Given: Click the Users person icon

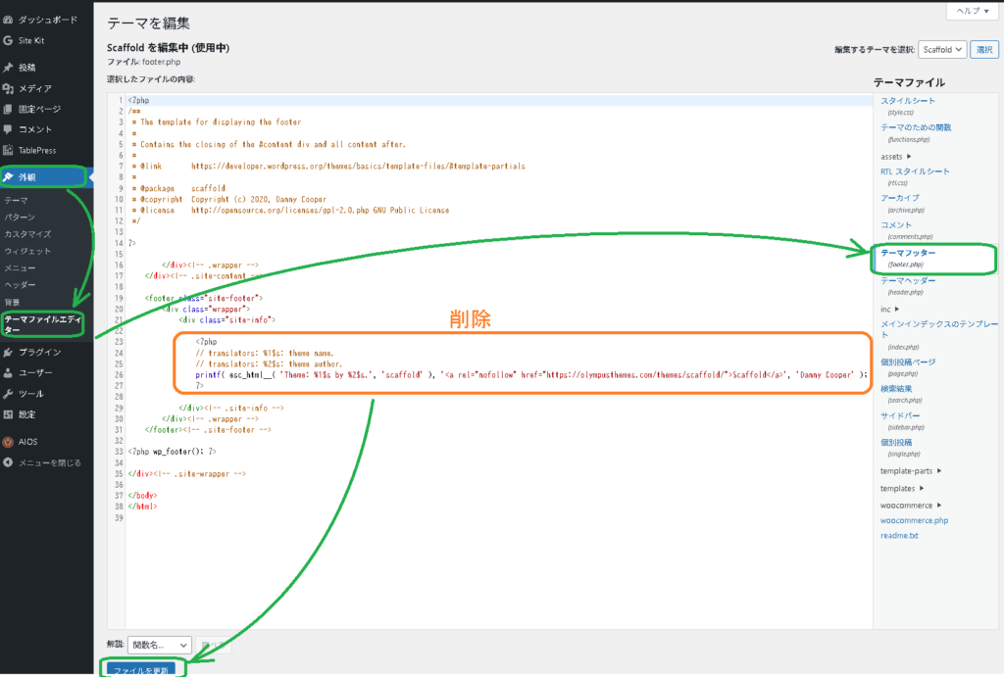Looking at the screenshot, I should pos(8,372).
